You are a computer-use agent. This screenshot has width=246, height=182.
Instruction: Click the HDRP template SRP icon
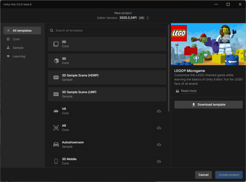[x=56, y=77]
